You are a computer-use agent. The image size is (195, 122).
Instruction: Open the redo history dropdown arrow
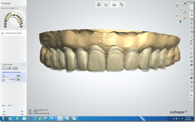(x=13, y=106)
